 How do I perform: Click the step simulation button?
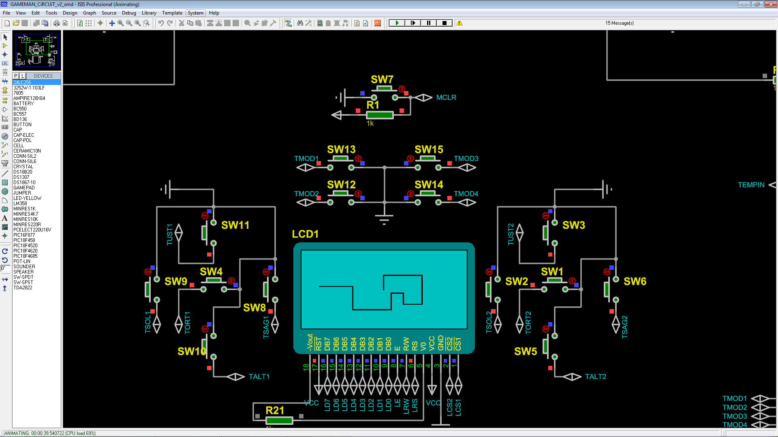click(413, 23)
